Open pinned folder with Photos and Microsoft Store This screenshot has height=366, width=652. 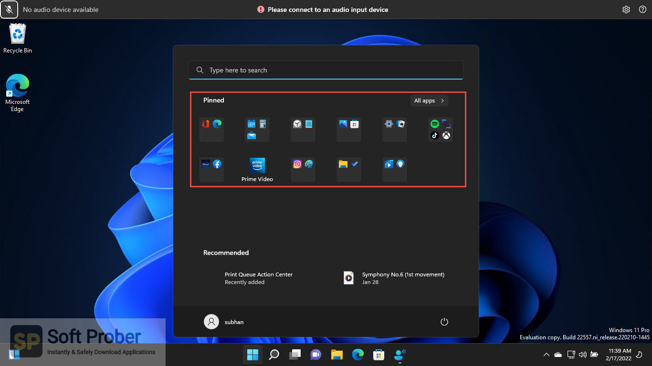click(349, 130)
